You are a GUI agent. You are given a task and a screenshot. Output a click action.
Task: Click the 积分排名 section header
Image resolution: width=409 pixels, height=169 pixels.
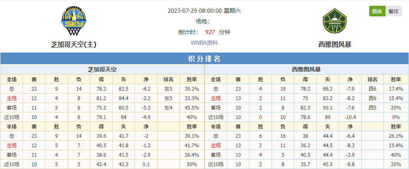click(x=204, y=59)
